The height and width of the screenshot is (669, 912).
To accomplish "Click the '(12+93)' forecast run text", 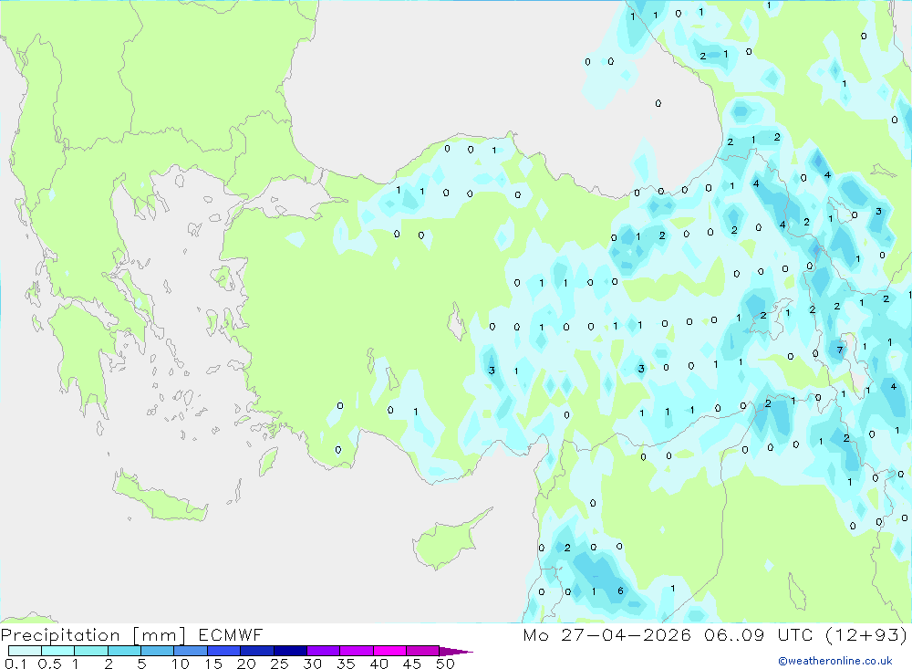I will click(x=866, y=634).
